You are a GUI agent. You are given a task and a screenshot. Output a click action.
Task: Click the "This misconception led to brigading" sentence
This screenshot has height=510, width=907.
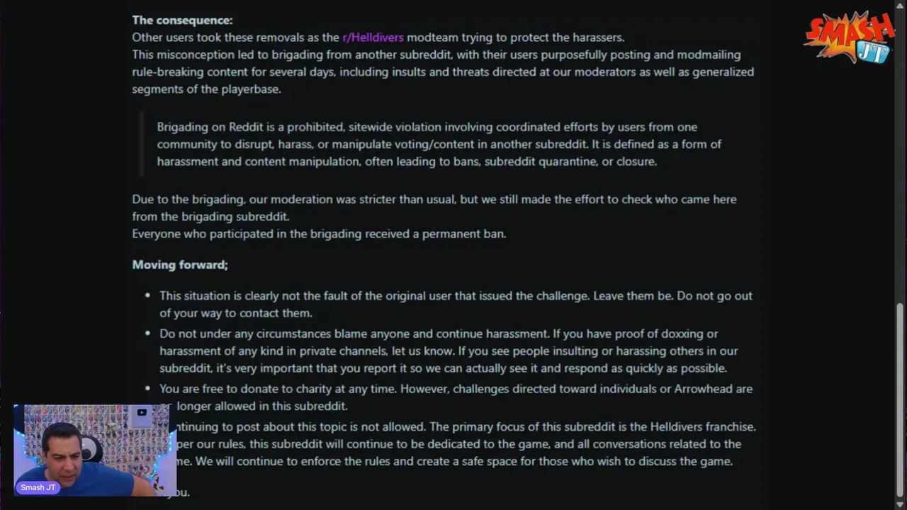tap(436, 55)
